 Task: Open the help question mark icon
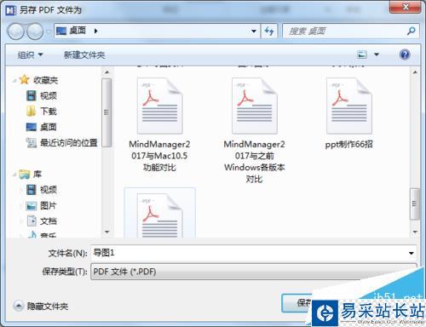(405, 54)
